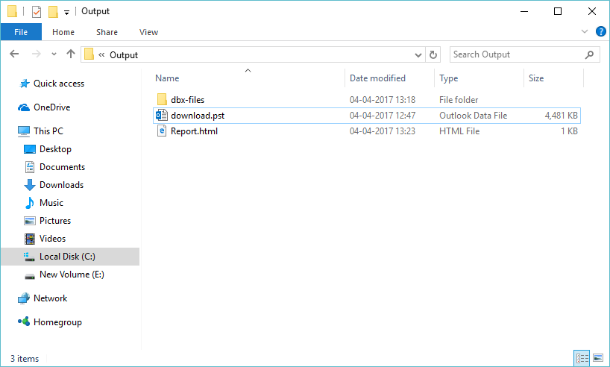The width and height of the screenshot is (610, 367).
Task: Click the New folder icon in title bar
Action: [53, 12]
